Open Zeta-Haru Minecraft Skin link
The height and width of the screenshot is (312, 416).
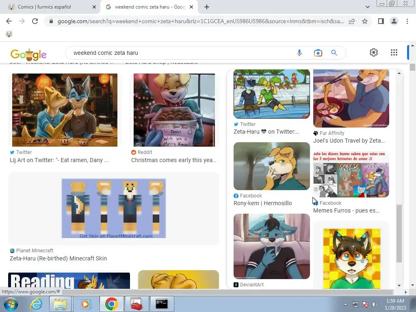coord(58,258)
